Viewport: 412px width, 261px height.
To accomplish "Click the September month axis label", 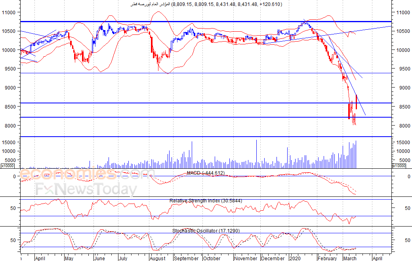I will click(186, 258).
